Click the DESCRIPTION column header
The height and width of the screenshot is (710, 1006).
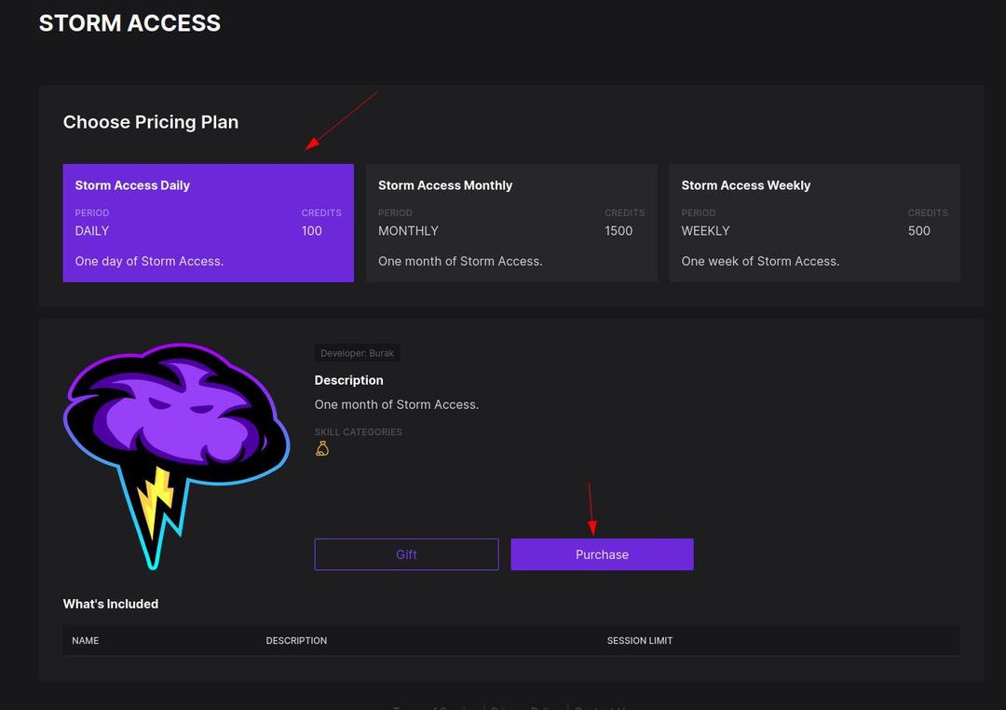click(296, 640)
